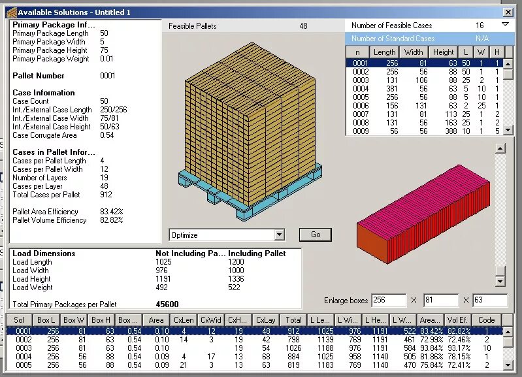Click the Box L column header
Image resolution: width=522 pixels, height=377 pixels.
pyautogui.click(x=46, y=320)
